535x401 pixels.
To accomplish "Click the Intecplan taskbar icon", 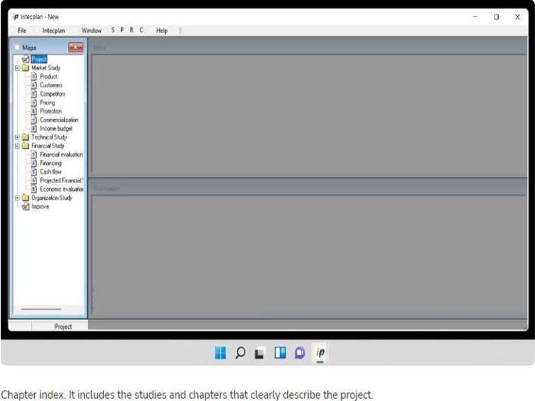I will pos(320,352).
